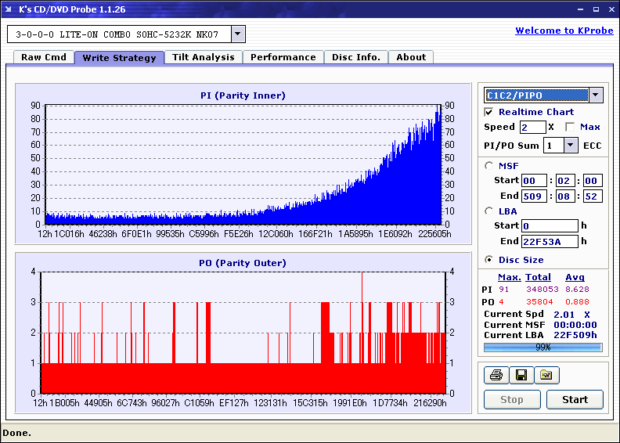Enable the Max speed checkbox

coord(569,127)
